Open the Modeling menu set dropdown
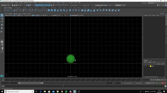 click(x=5, y=5)
